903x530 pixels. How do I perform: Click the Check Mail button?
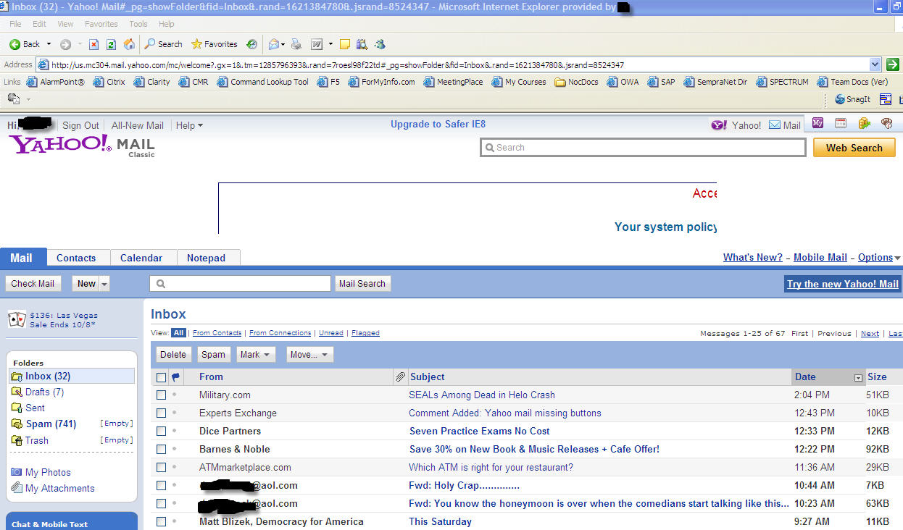(x=33, y=283)
